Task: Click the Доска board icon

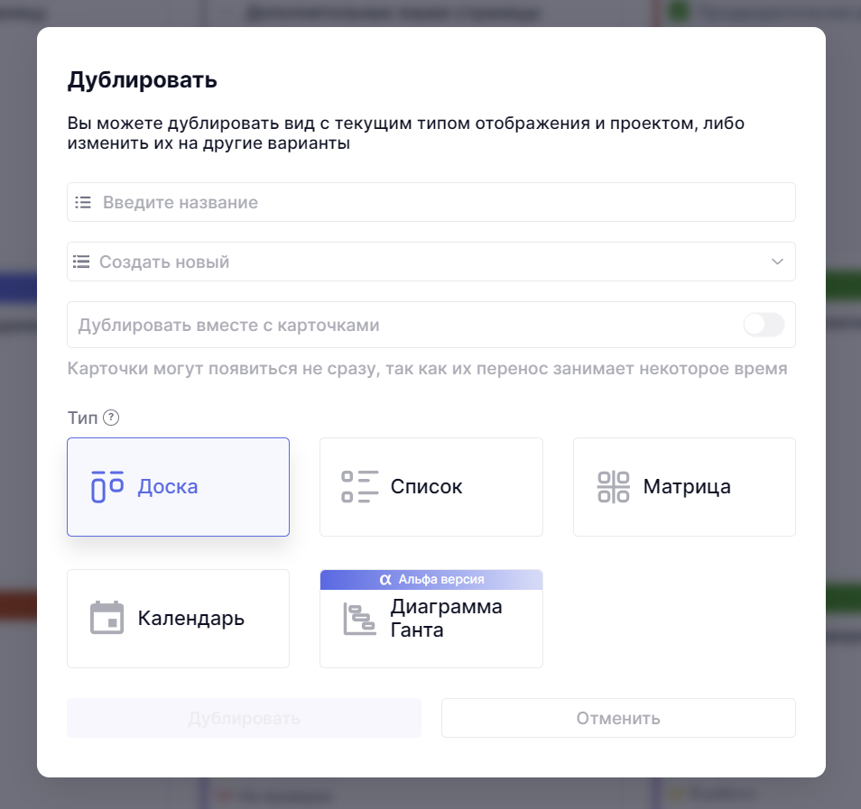Action: 106,486
